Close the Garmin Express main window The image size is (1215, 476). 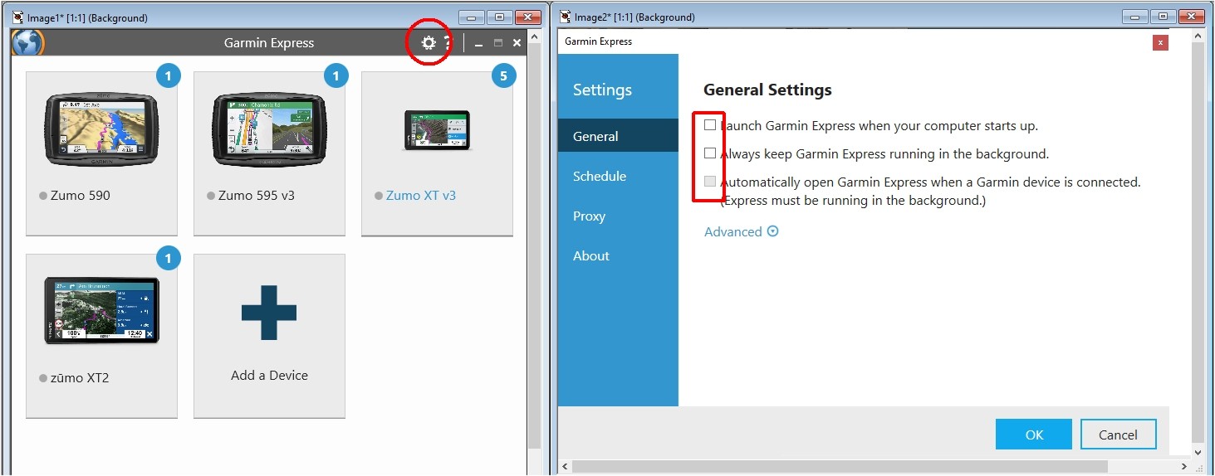click(517, 43)
